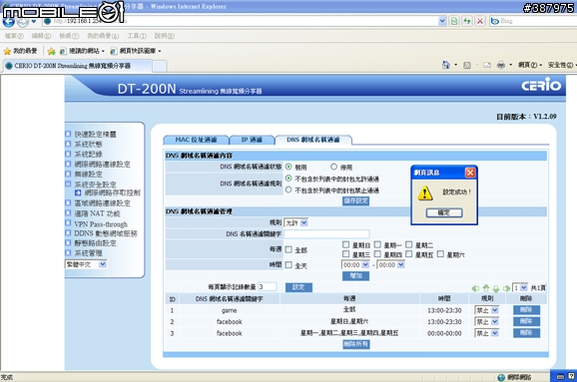Select the CERIO DT-200N browser tab
Viewport: 577px width, 382px height.
click(x=77, y=66)
